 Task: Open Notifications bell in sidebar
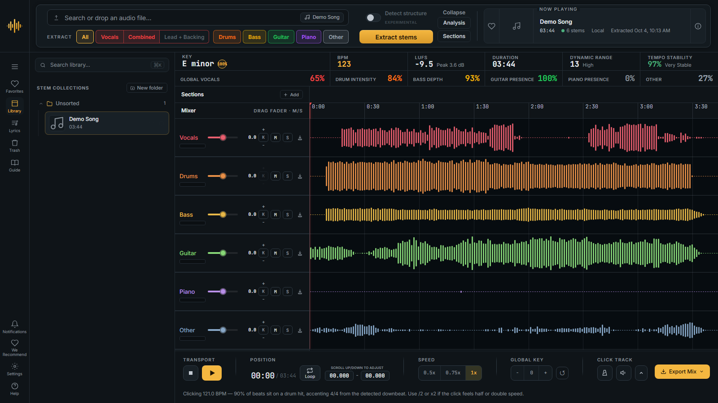click(15, 327)
